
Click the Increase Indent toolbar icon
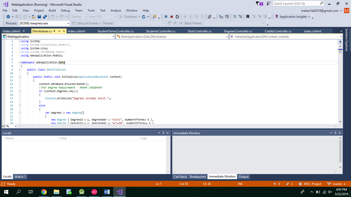(240, 17)
